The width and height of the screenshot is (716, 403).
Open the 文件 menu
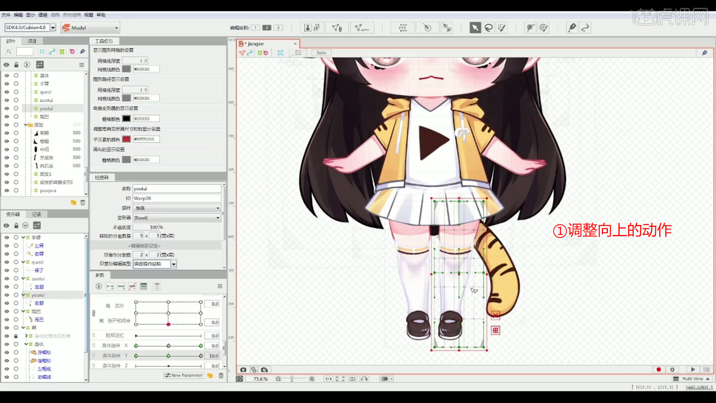(x=6, y=15)
